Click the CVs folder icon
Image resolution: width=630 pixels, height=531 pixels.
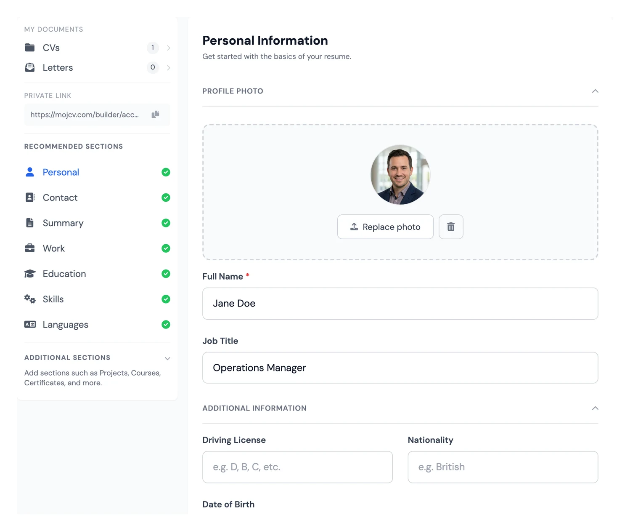[30, 48]
